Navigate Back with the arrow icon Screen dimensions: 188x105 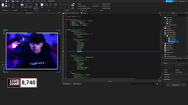click(13, 5)
